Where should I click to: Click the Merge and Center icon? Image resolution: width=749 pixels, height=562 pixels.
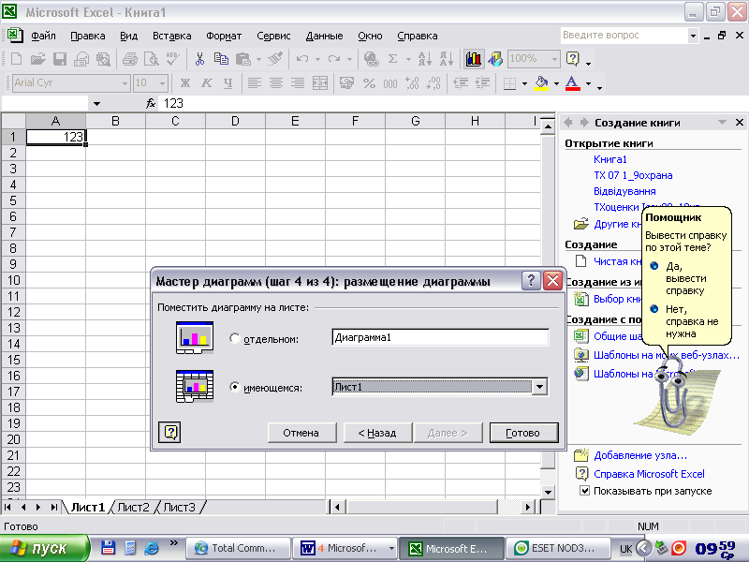pos(319,83)
